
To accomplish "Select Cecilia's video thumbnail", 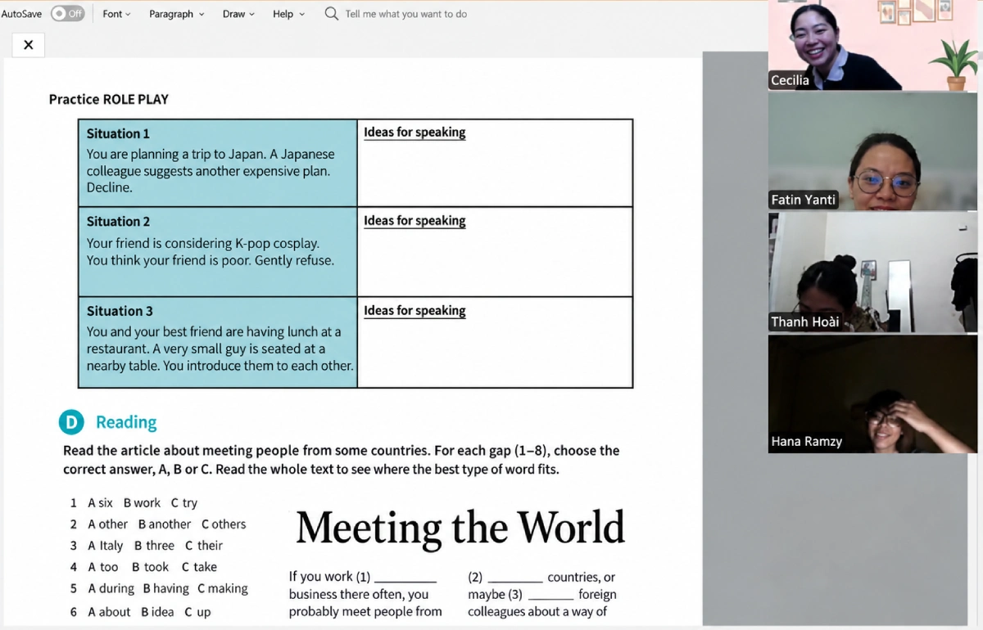I will [x=873, y=45].
